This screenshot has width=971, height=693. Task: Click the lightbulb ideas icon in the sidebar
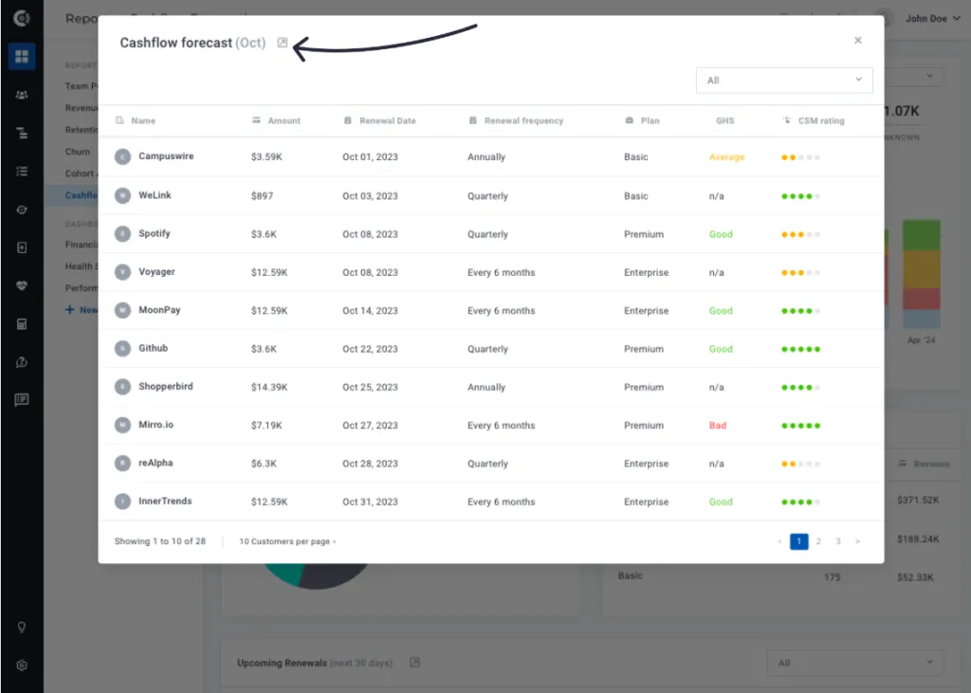[22, 628]
